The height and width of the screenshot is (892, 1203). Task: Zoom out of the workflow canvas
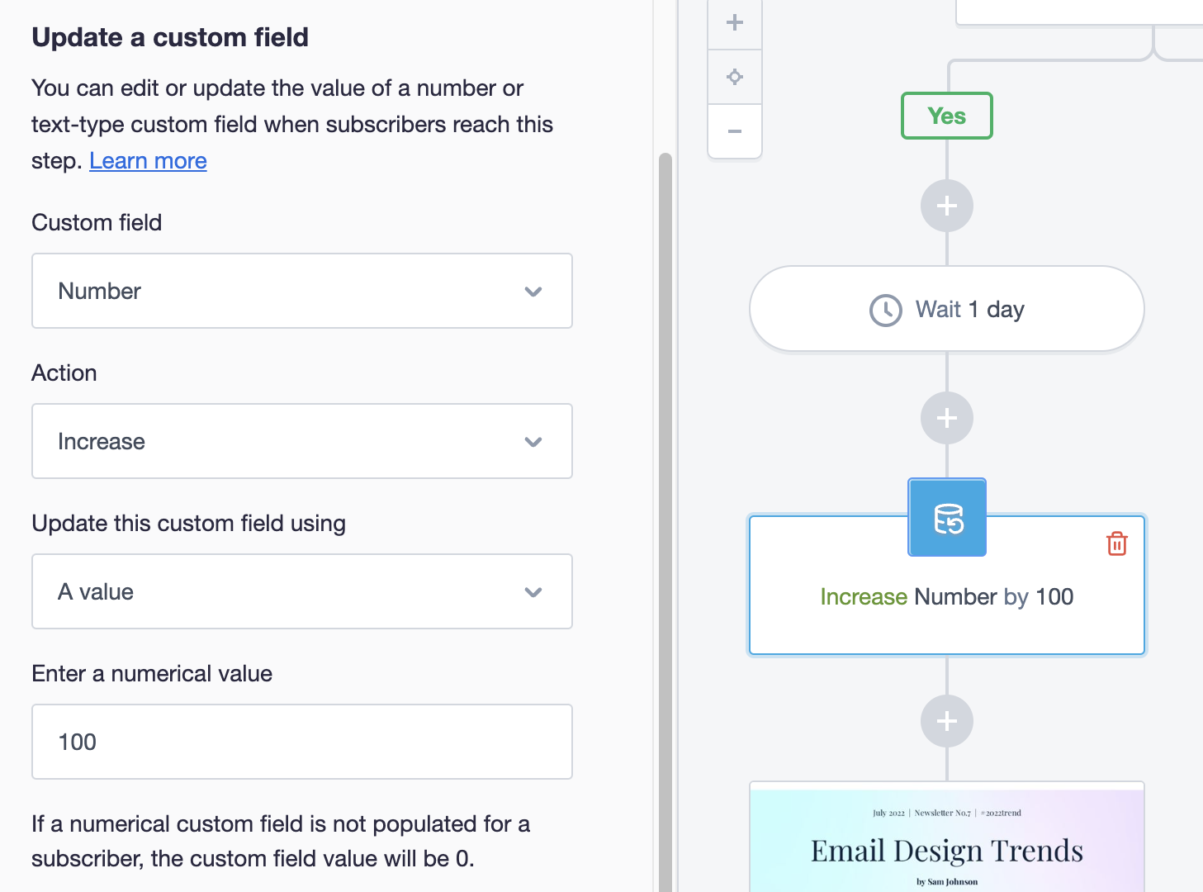[735, 131]
